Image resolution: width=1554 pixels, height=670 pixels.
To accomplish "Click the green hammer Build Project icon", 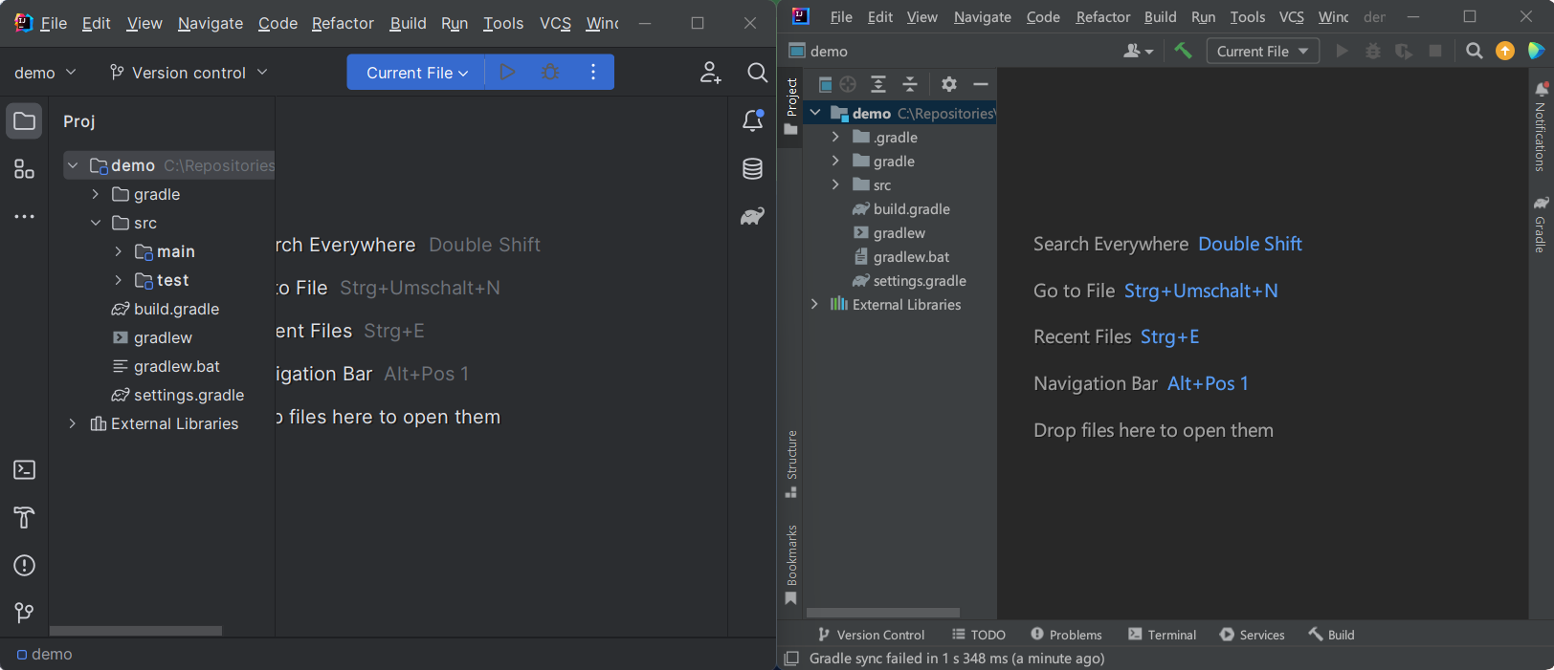I will pos(1184,52).
